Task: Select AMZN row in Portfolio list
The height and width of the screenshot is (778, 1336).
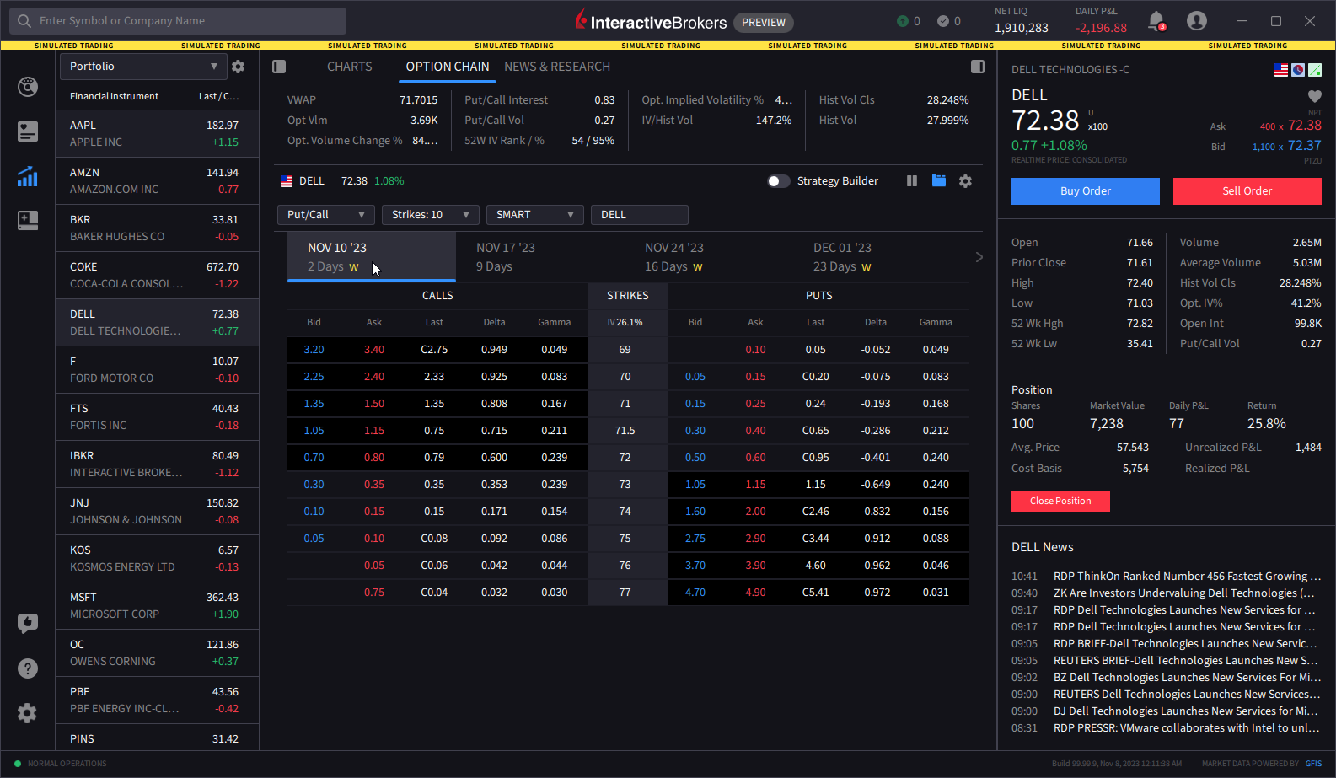Action: 158,181
